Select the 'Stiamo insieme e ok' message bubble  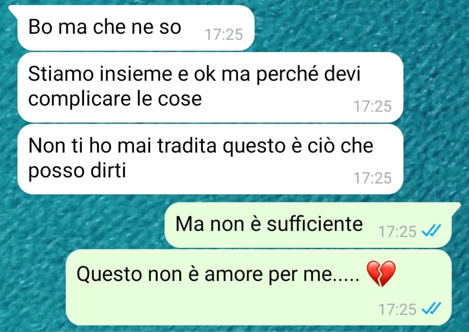210,87
